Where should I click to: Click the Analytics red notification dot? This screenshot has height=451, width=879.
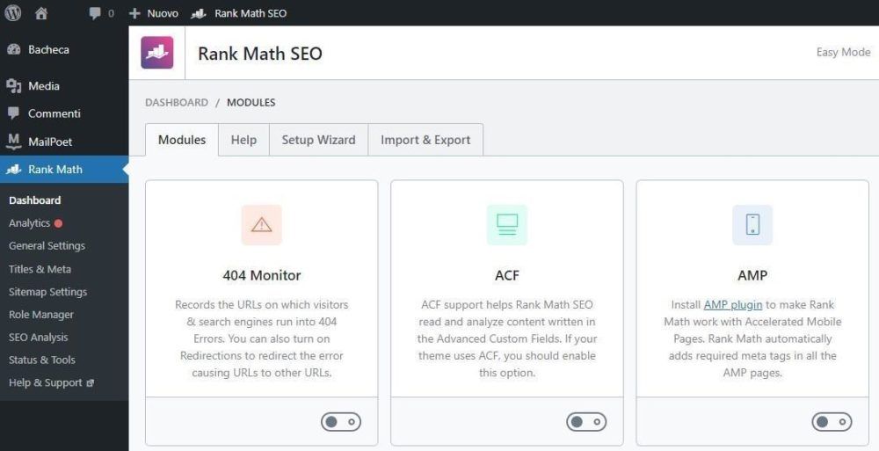pos(58,223)
